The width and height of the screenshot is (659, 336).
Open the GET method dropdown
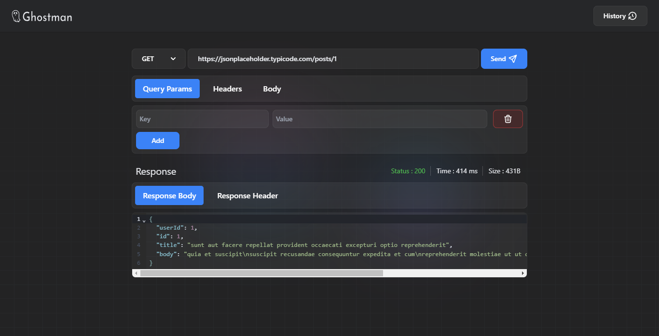[x=158, y=59]
